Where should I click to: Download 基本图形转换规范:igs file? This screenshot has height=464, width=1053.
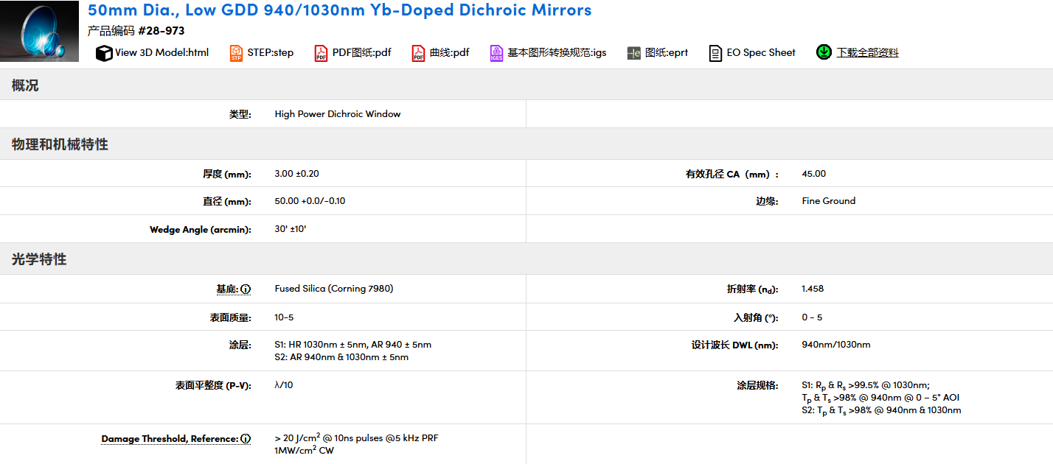557,52
